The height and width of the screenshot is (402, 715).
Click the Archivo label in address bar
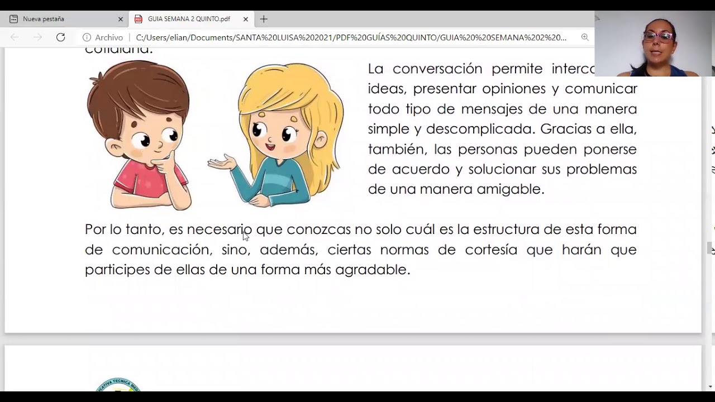pyautogui.click(x=109, y=37)
